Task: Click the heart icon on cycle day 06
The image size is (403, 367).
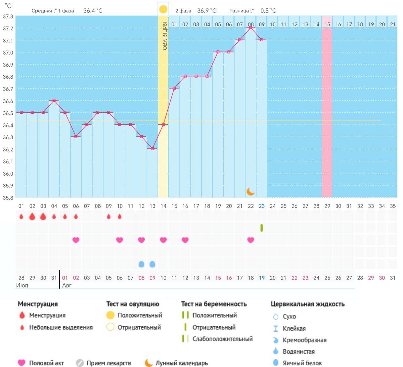Action: [76, 240]
